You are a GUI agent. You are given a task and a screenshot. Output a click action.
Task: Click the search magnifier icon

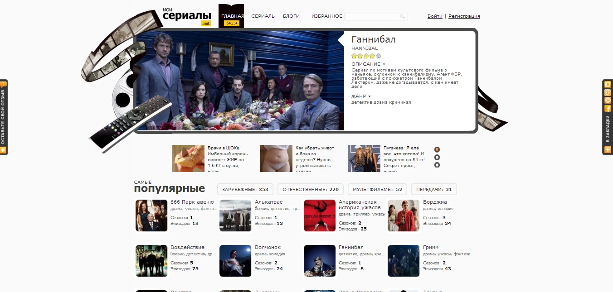pyautogui.click(x=402, y=16)
